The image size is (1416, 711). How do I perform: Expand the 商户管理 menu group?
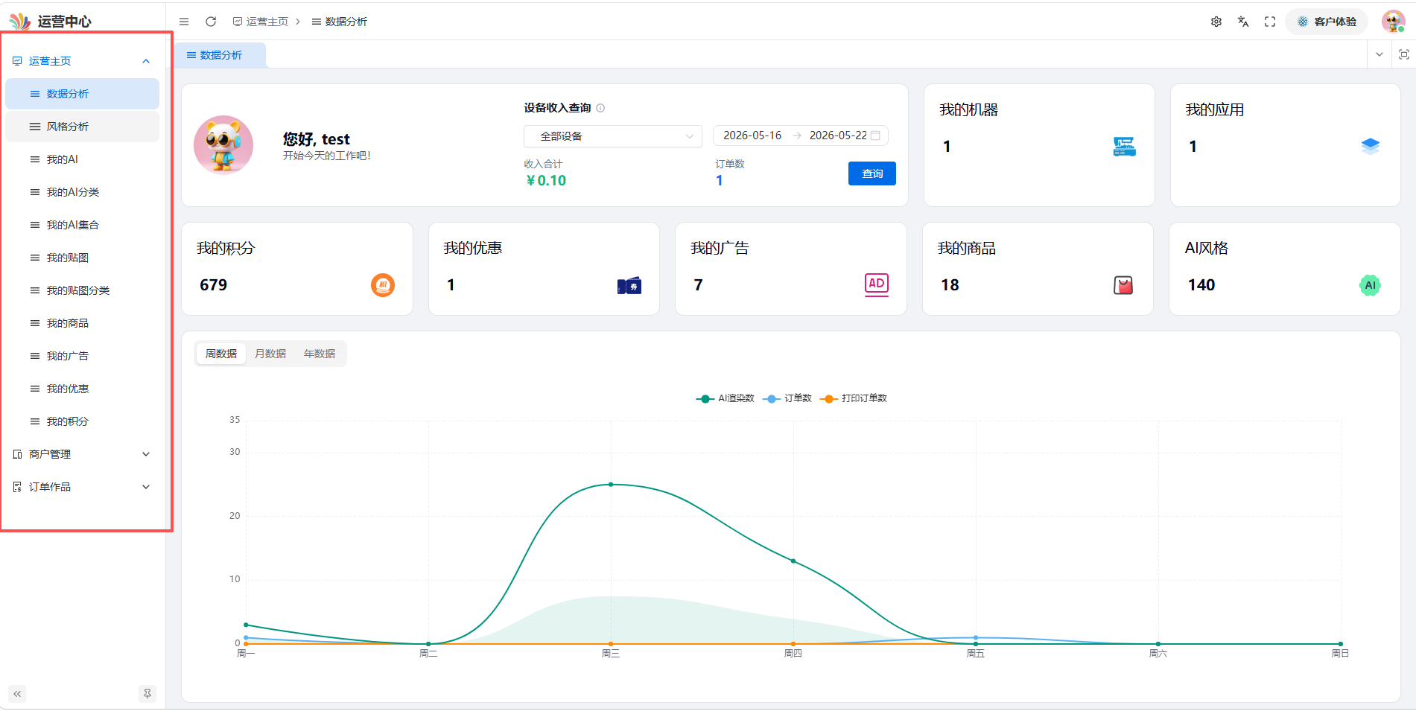tap(82, 454)
